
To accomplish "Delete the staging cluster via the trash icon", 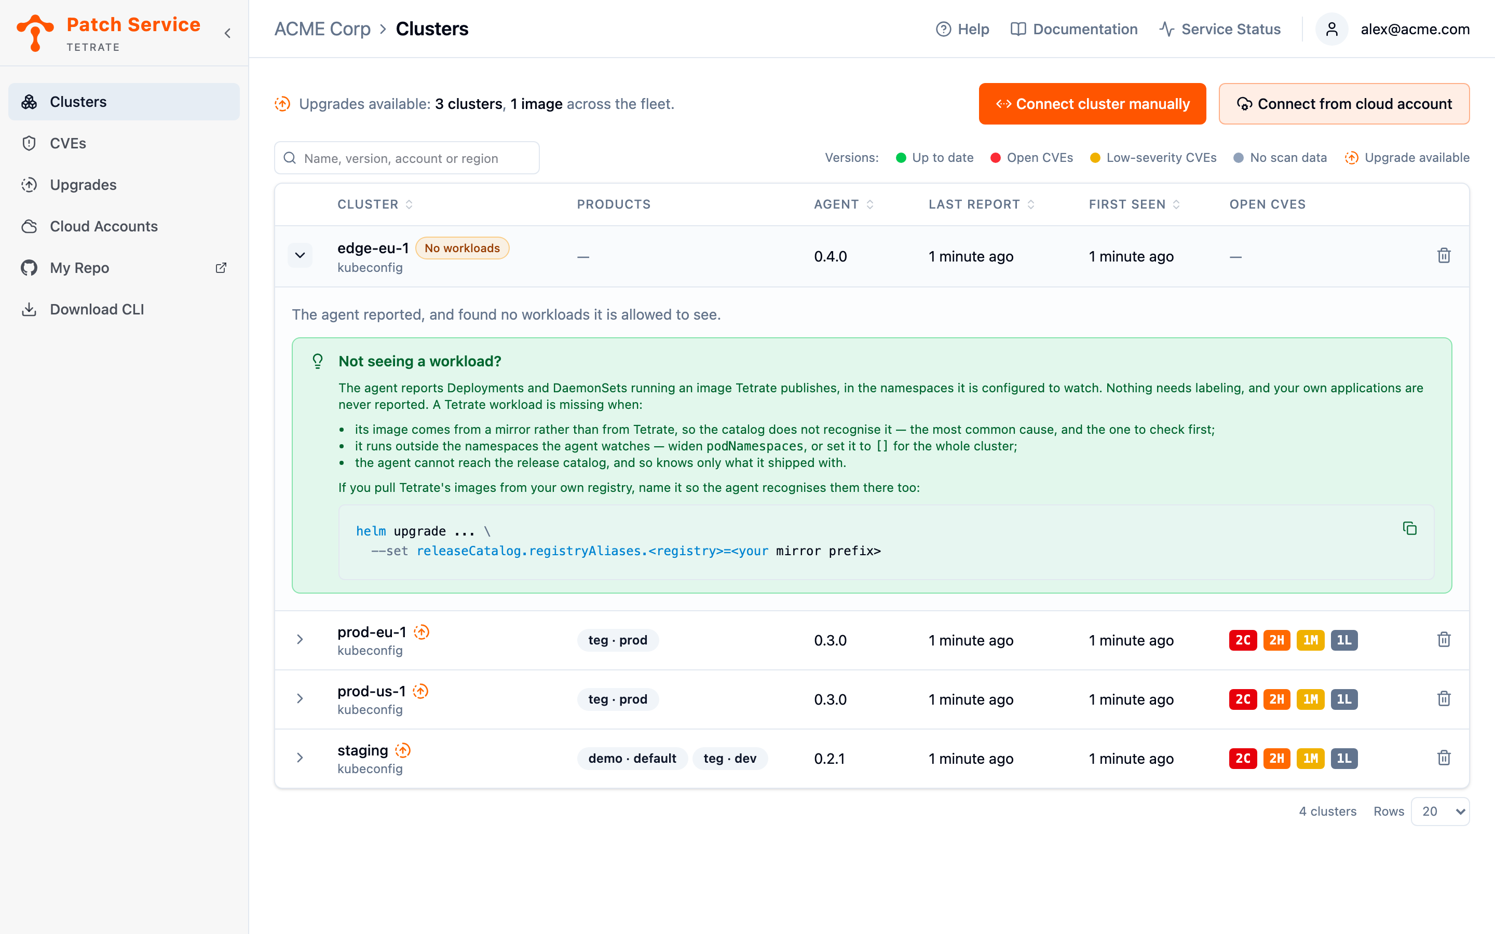I will pyautogui.click(x=1444, y=758).
